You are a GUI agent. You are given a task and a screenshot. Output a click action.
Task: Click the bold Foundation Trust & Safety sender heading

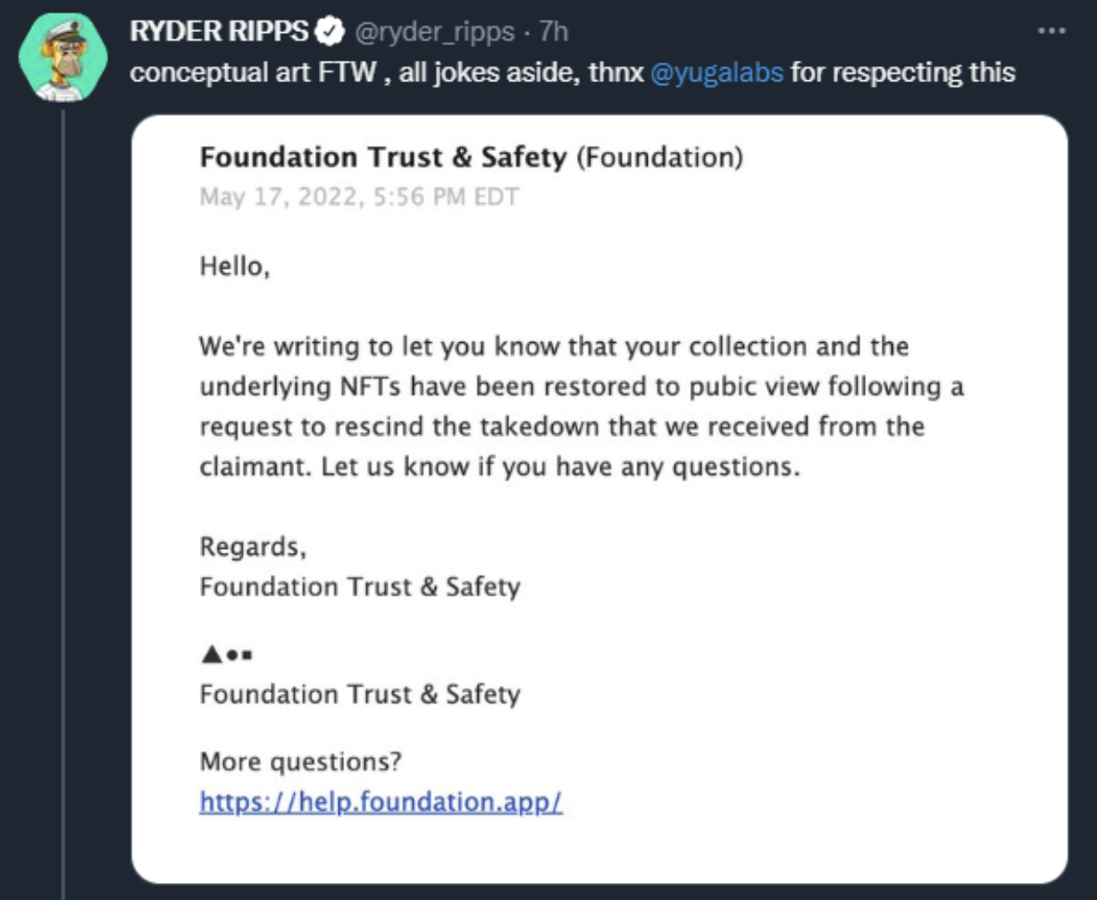point(383,157)
